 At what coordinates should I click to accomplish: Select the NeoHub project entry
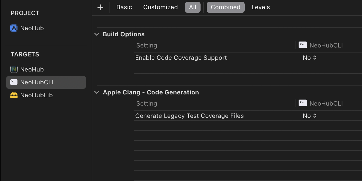point(32,28)
